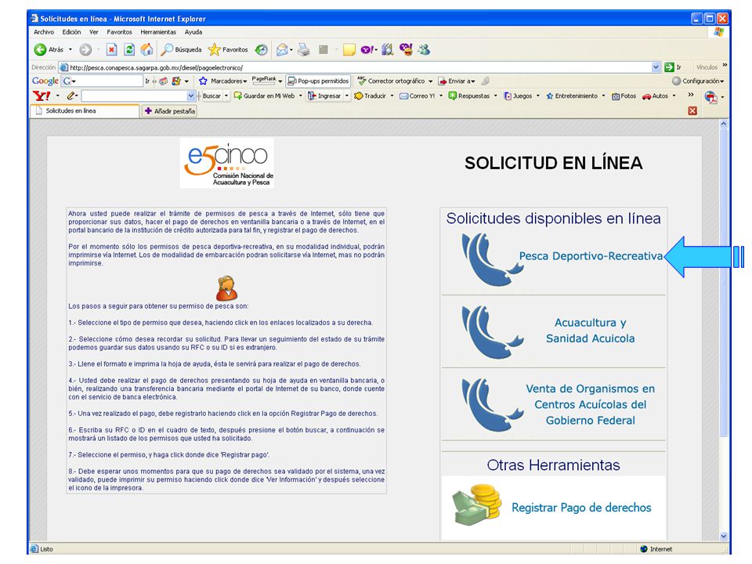The height and width of the screenshot is (564, 752).
Task: Click the pencil icon on Yahoo toolbar
Action: [71, 96]
